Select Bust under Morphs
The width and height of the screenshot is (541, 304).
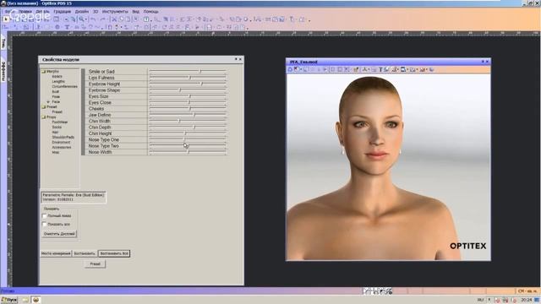pyautogui.click(x=56, y=92)
